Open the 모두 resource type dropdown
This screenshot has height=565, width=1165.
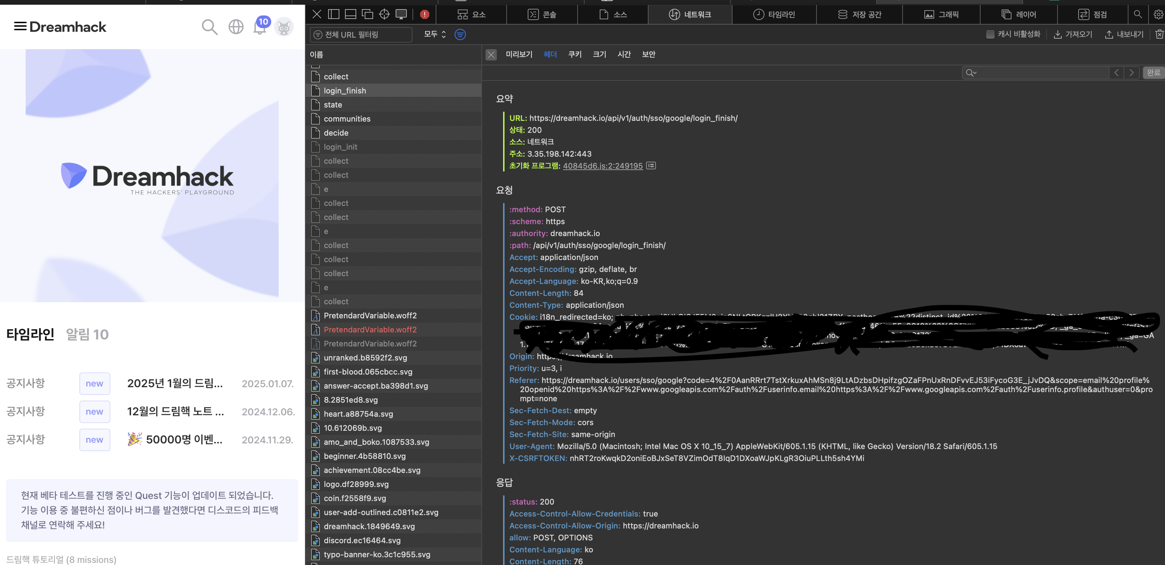click(435, 34)
